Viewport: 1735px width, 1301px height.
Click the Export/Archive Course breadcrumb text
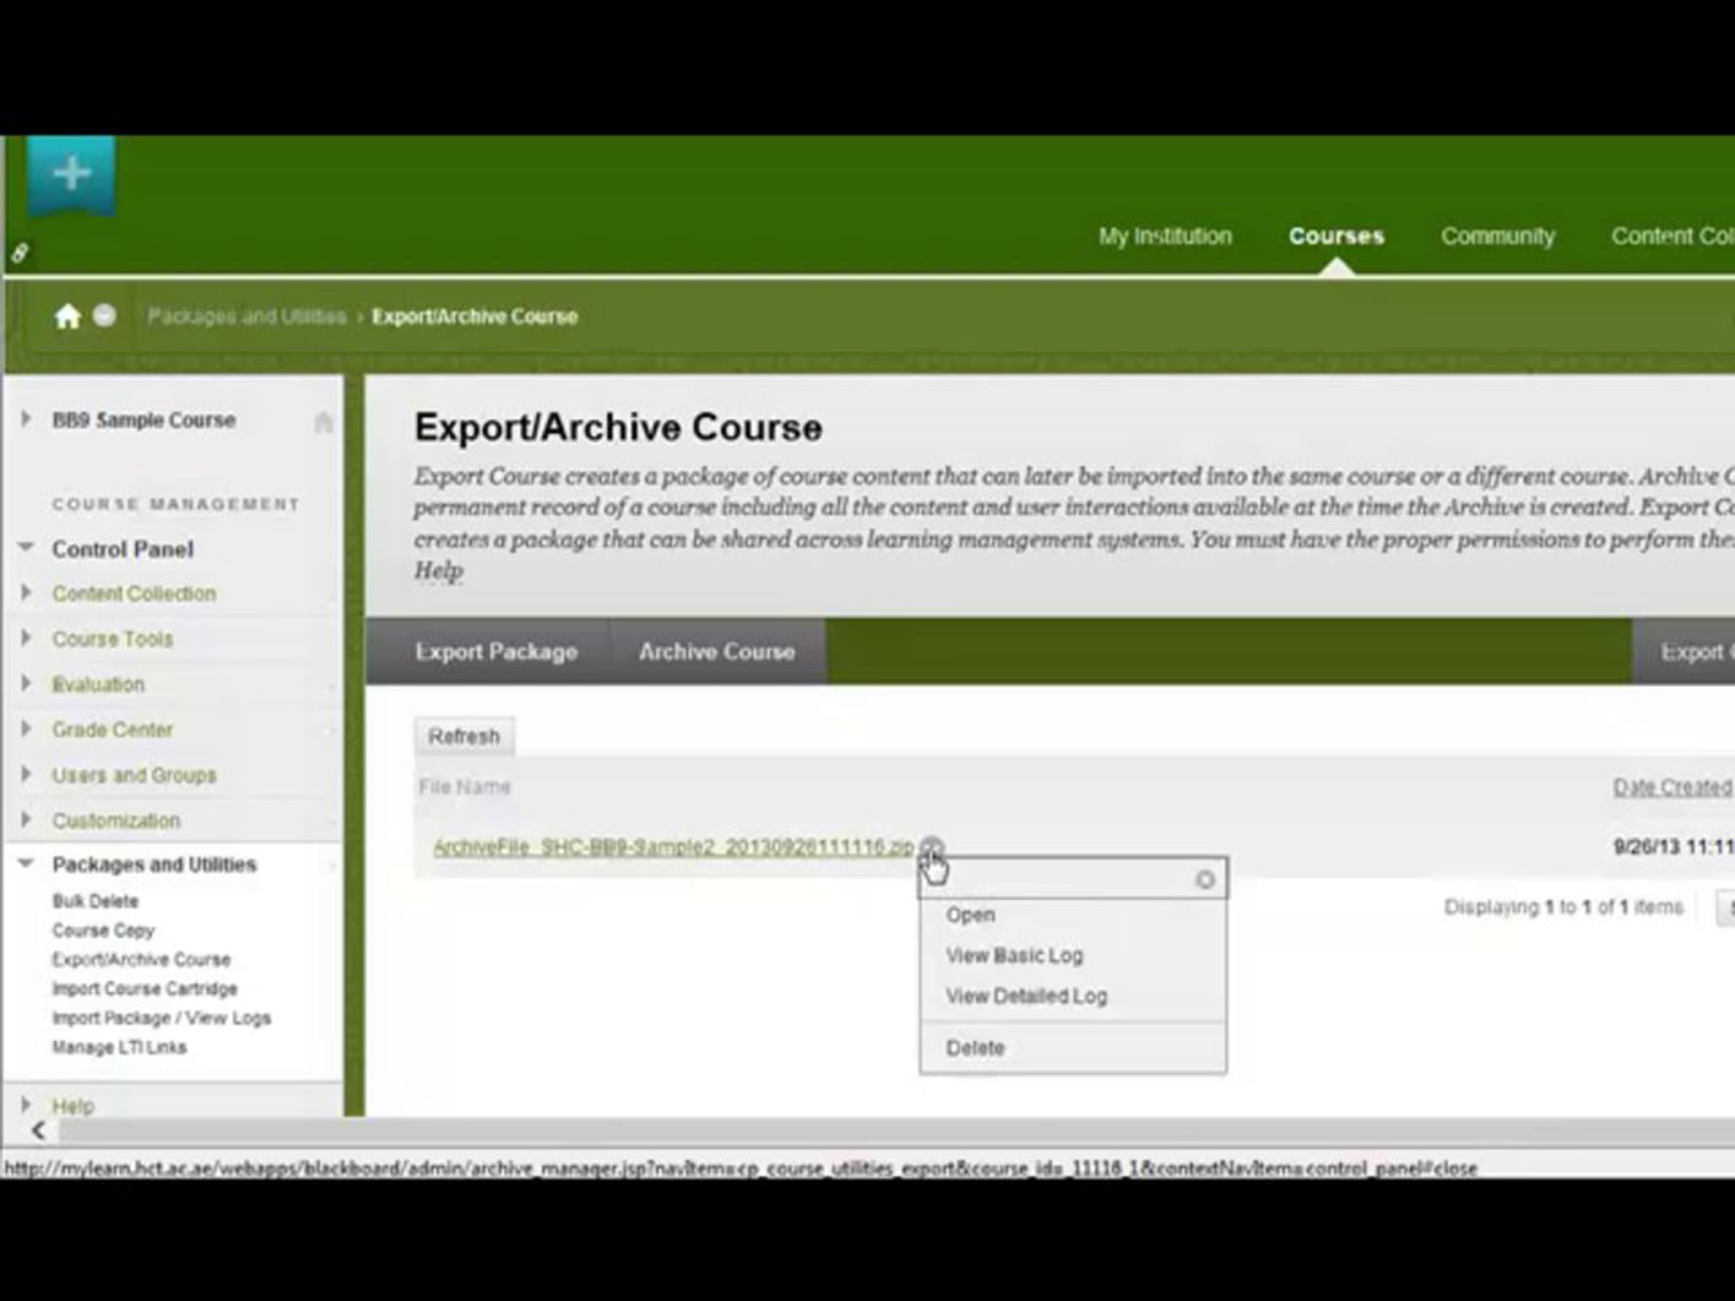pos(474,316)
